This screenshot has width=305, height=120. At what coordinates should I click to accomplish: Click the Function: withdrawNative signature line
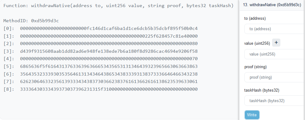pyautogui.click(x=118, y=6)
